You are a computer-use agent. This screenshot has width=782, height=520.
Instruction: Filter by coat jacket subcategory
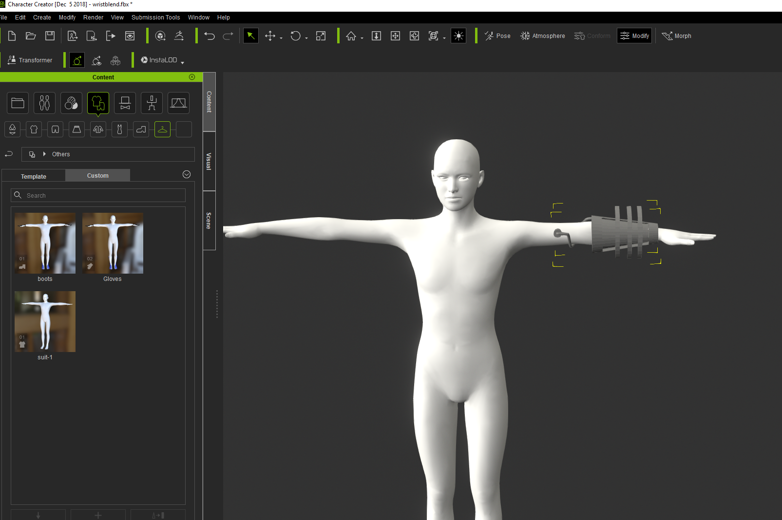click(x=98, y=129)
